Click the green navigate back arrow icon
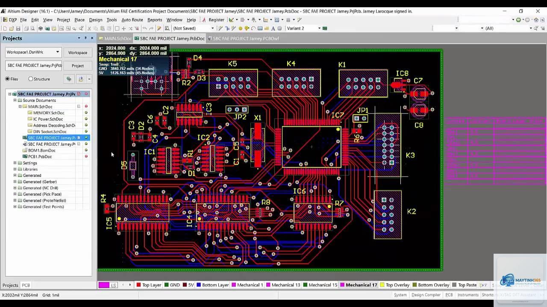Image resolution: width=547 pixels, height=307 pixels. 518,20
